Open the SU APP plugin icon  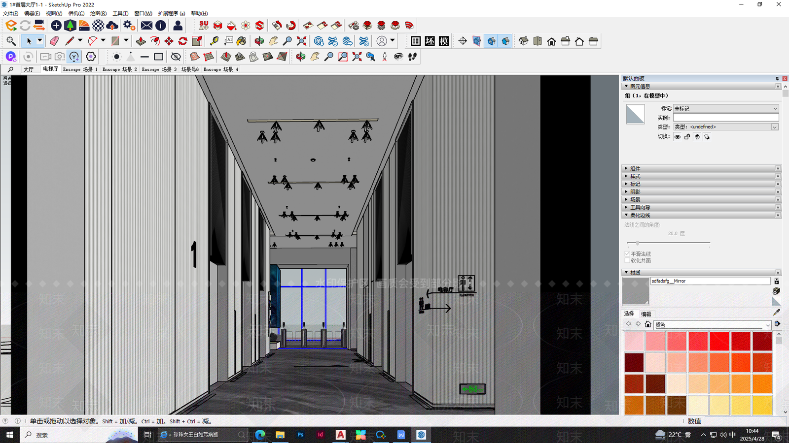[204, 25]
